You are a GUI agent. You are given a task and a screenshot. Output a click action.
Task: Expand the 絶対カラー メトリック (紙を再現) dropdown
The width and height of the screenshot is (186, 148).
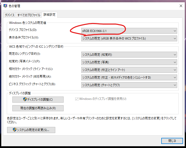[x=129, y=78]
